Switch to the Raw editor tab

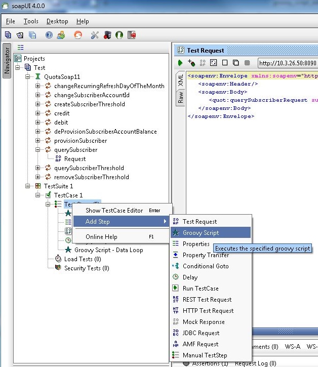click(181, 98)
